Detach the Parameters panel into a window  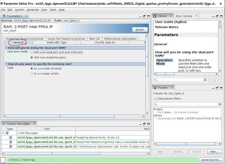(144, 16)
